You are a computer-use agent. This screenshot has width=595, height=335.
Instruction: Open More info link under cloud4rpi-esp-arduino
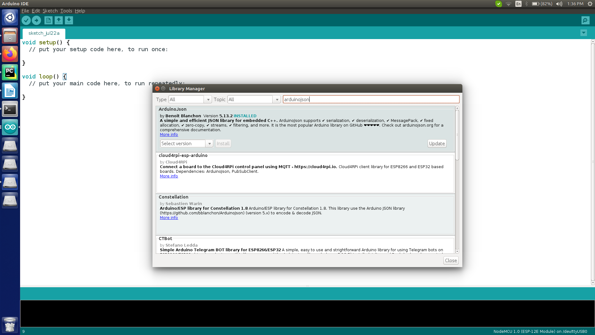coord(169,176)
